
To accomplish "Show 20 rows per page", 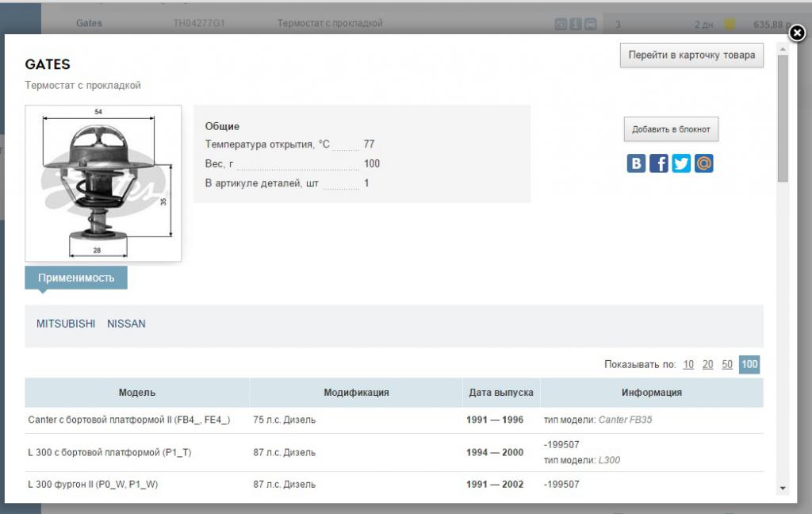I will (x=707, y=364).
